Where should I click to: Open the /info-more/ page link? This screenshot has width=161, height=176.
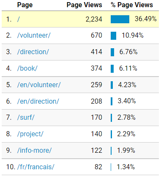[35, 151]
